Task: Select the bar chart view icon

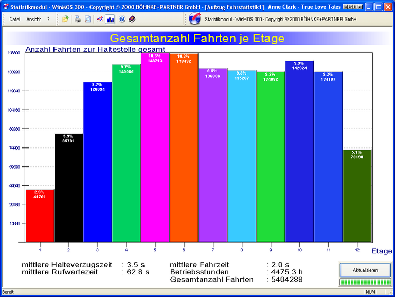Action: click(x=110, y=19)
